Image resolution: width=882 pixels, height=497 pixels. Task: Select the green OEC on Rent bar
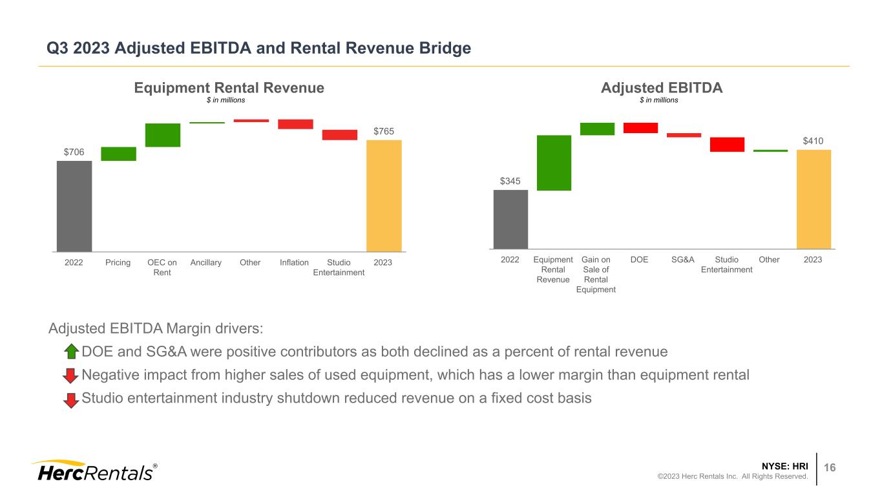coord(163,135)
